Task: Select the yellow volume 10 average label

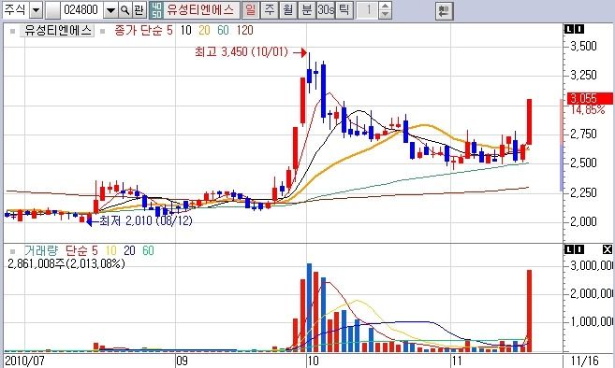Action: pos(111,251)
